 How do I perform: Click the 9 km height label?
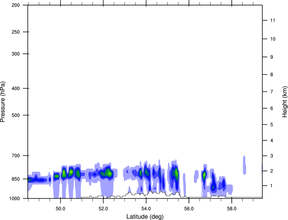[272, 57]
